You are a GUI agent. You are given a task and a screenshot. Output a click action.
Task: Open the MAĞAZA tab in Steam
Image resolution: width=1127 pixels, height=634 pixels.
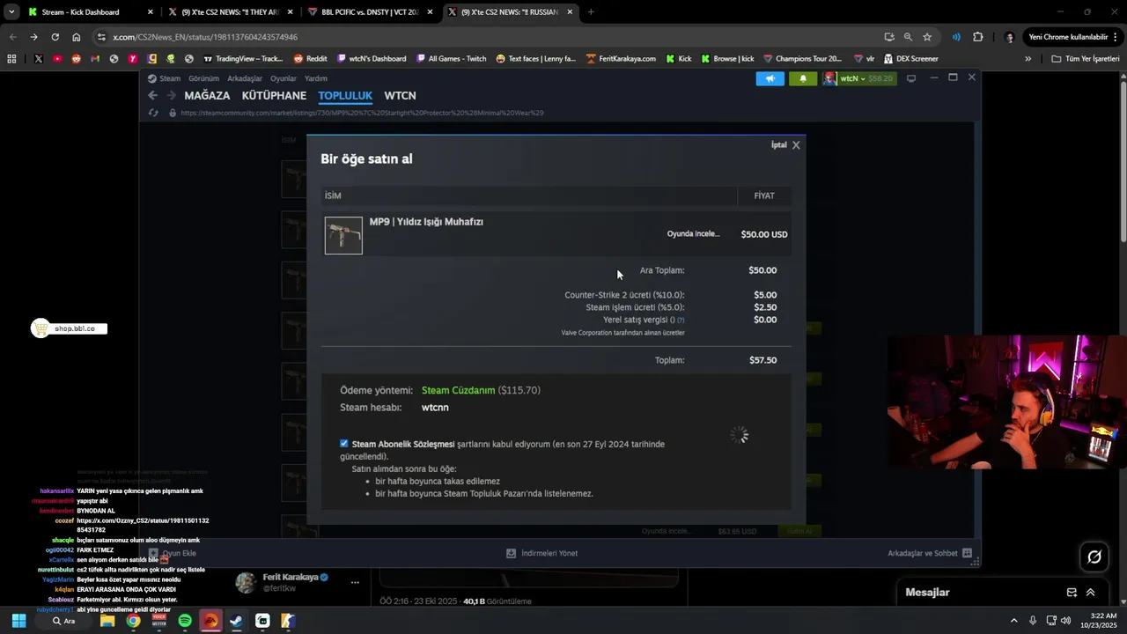[207, 95]
